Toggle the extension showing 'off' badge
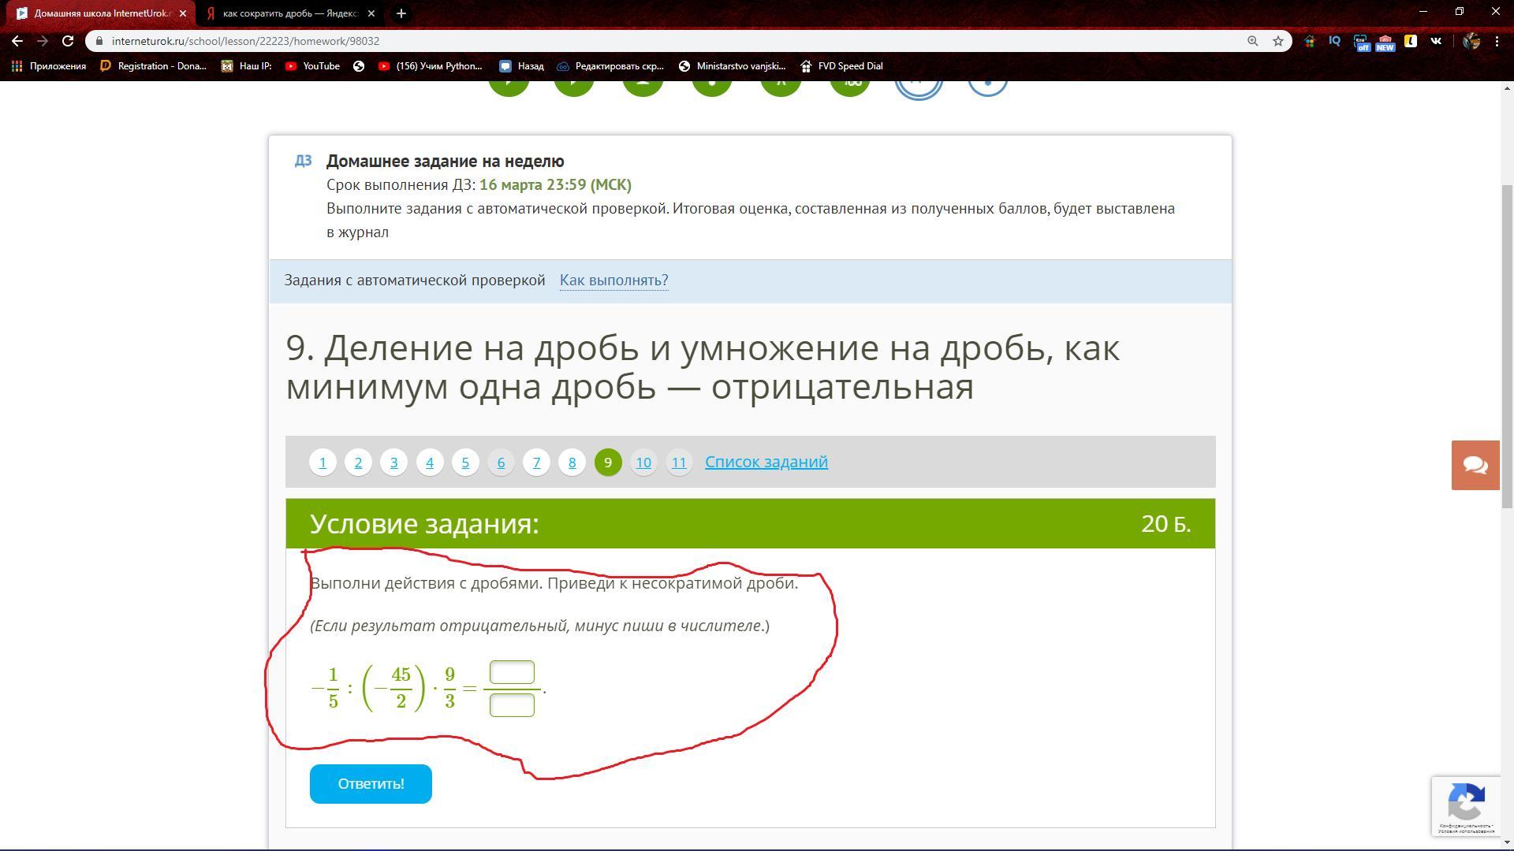This screenshot has height=851, width=1514. click(1361, 42)
